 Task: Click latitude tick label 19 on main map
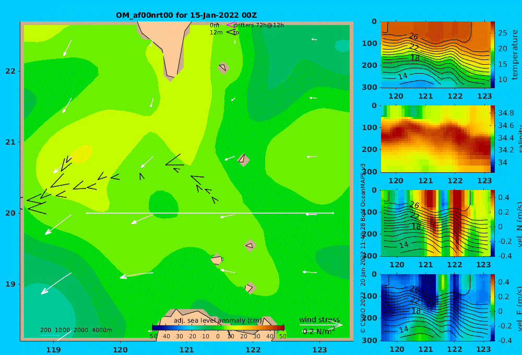(x=10, y=284)
